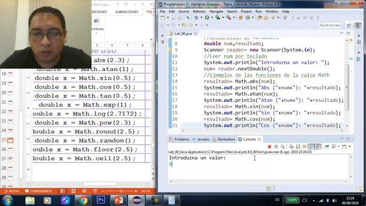The image size is (366, 206).
Task: Open the ANIMACIONES ribbon tab in PowerPoint
Action: pyautogui.click(x=126, y=11)
